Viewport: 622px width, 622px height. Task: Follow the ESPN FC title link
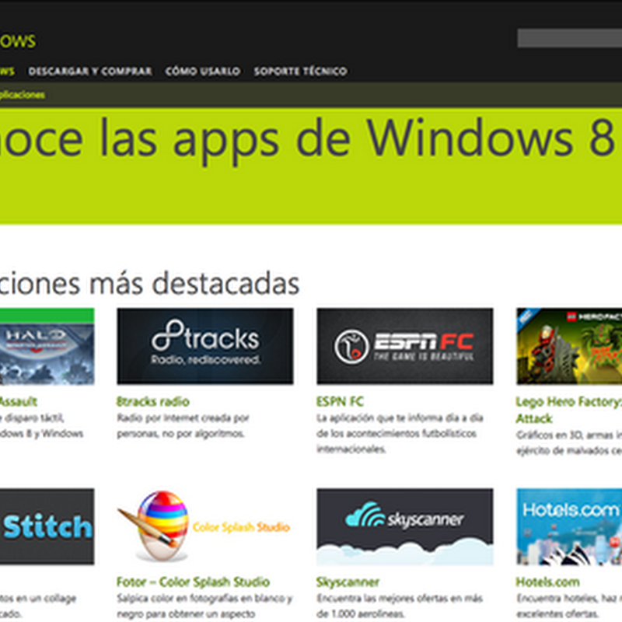tap(340, 401)
